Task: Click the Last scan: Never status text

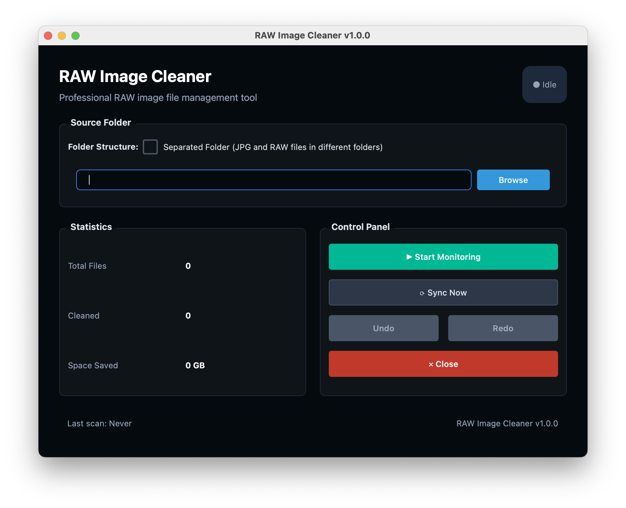Action: coord(100,424)
